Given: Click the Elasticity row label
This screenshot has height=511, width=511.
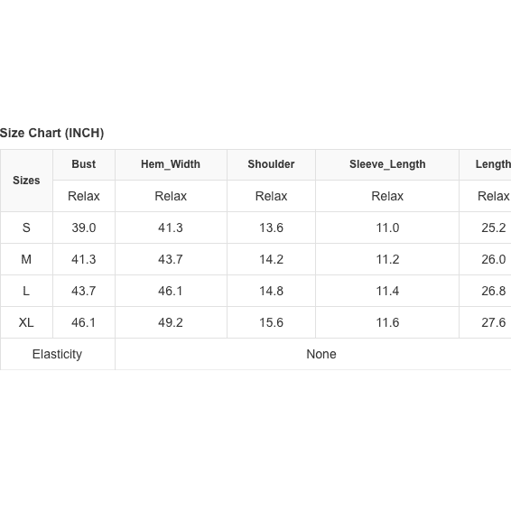Looking at the screenshot, I should (58, 354).
